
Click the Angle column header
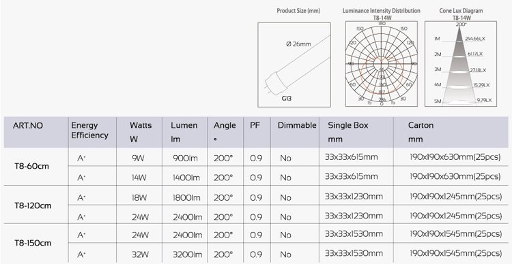coord(225,131)
